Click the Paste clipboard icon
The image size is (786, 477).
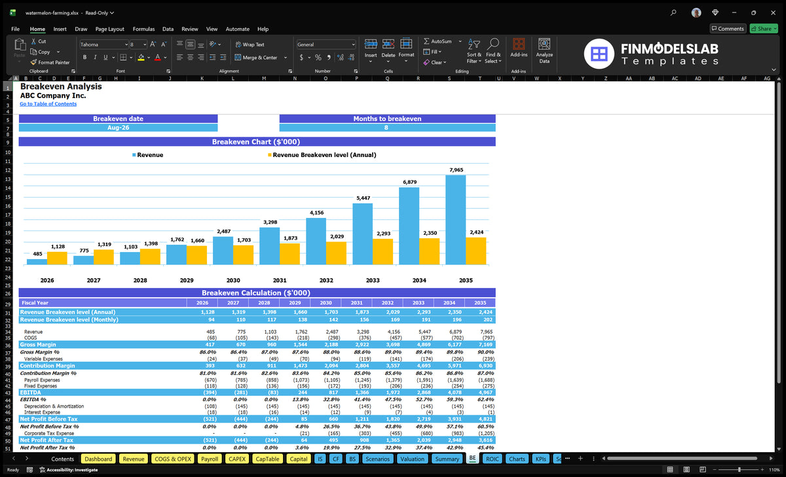(19, 45)
